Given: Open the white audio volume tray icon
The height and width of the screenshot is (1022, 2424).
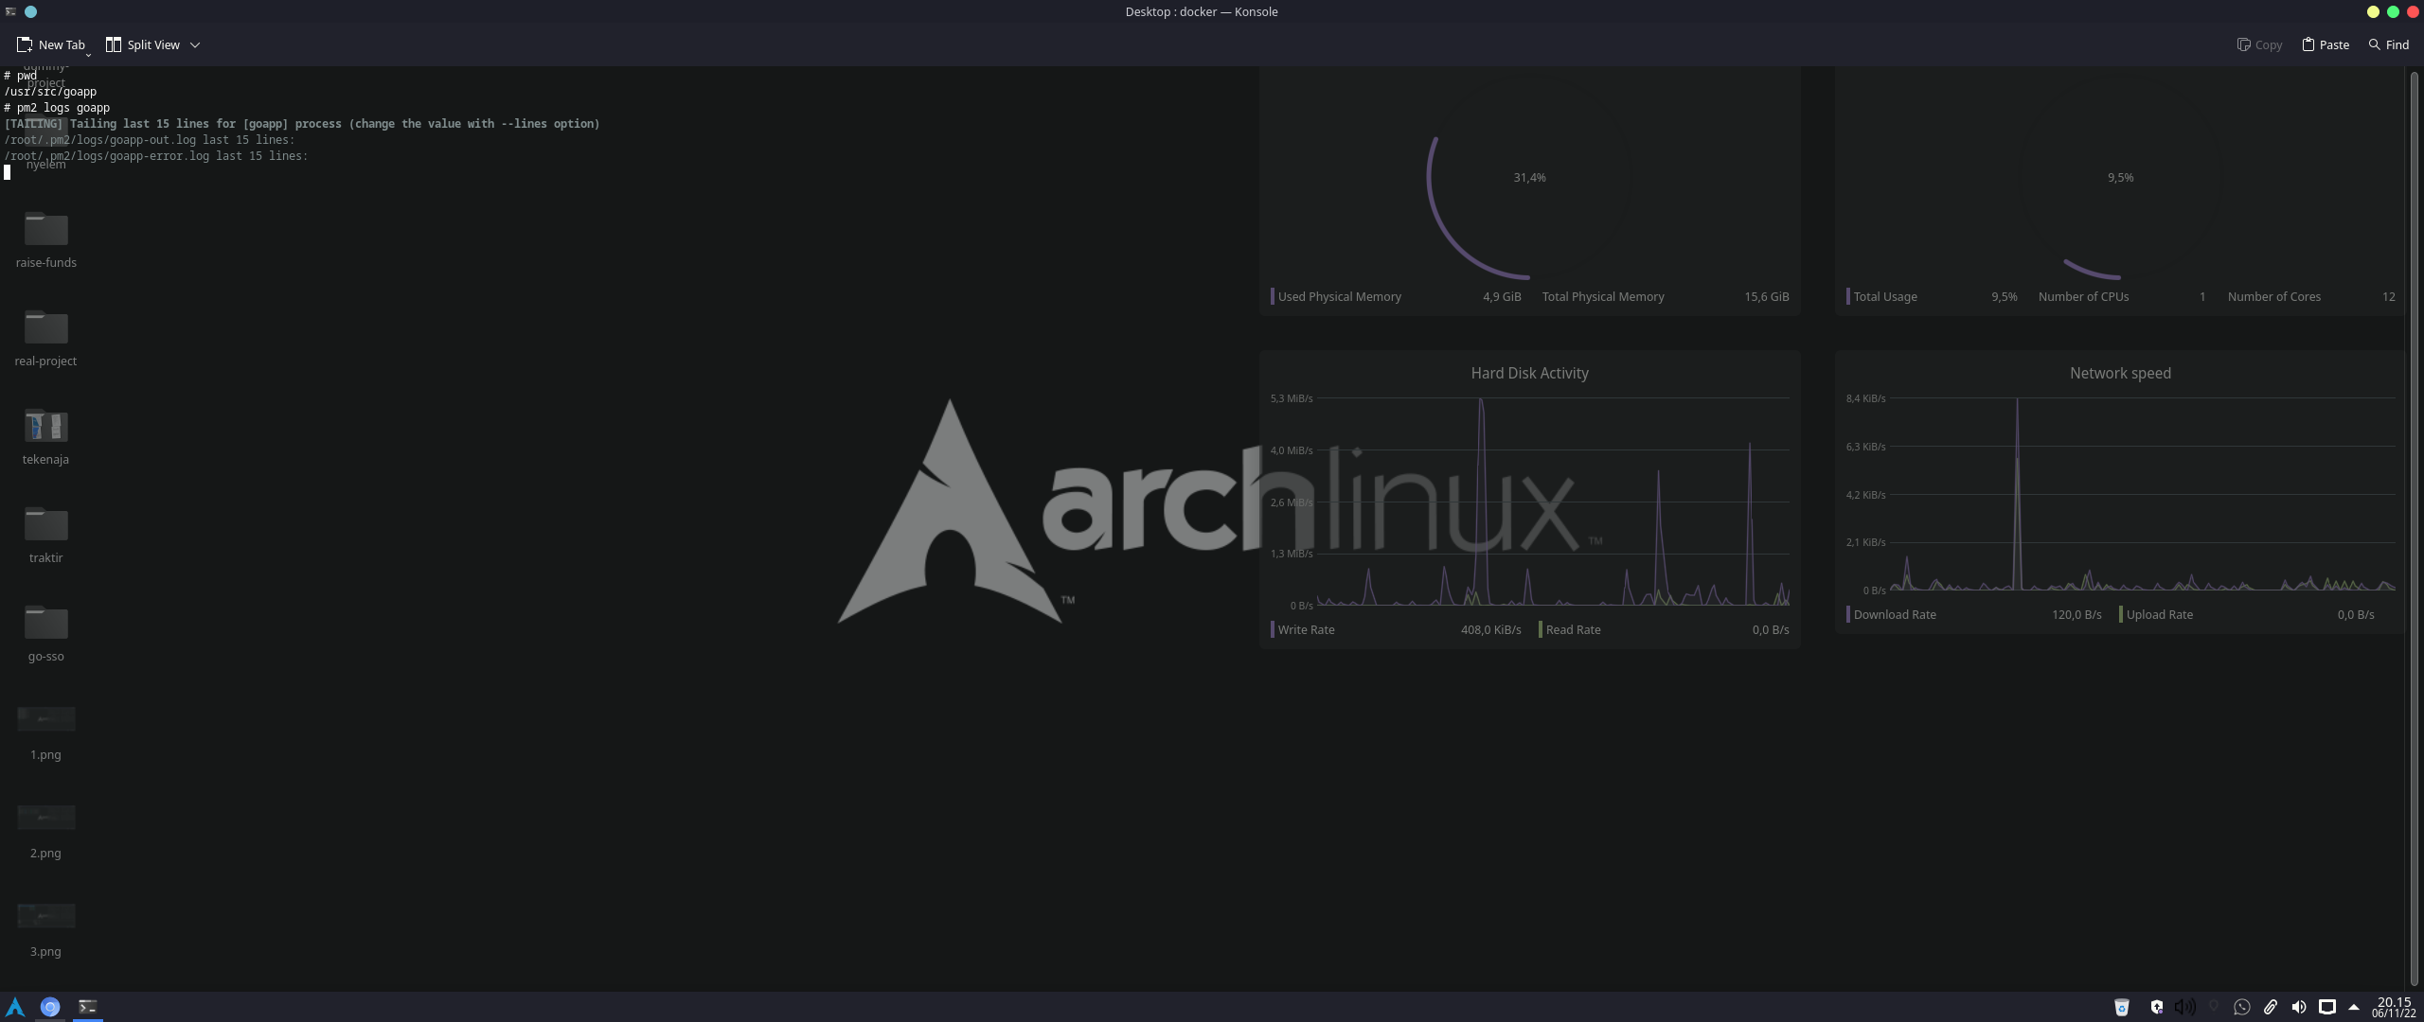Looking at the screenshot, I should point(2298,1007).
